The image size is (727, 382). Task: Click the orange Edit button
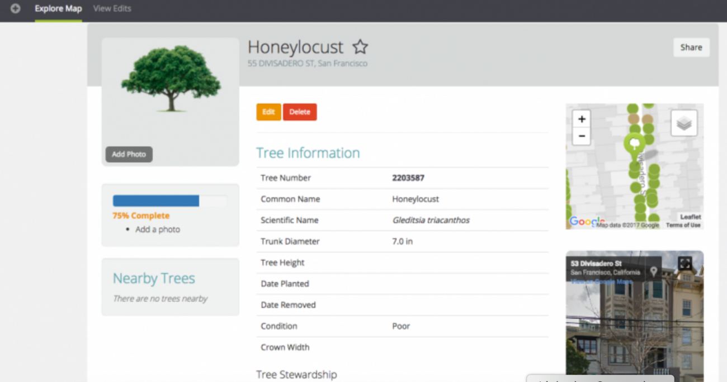tap(268, 112)
